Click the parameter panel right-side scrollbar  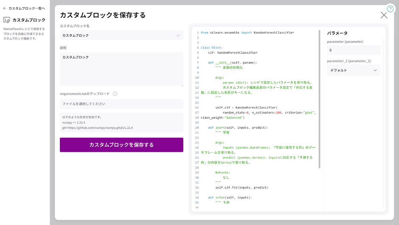pos(383,124)
